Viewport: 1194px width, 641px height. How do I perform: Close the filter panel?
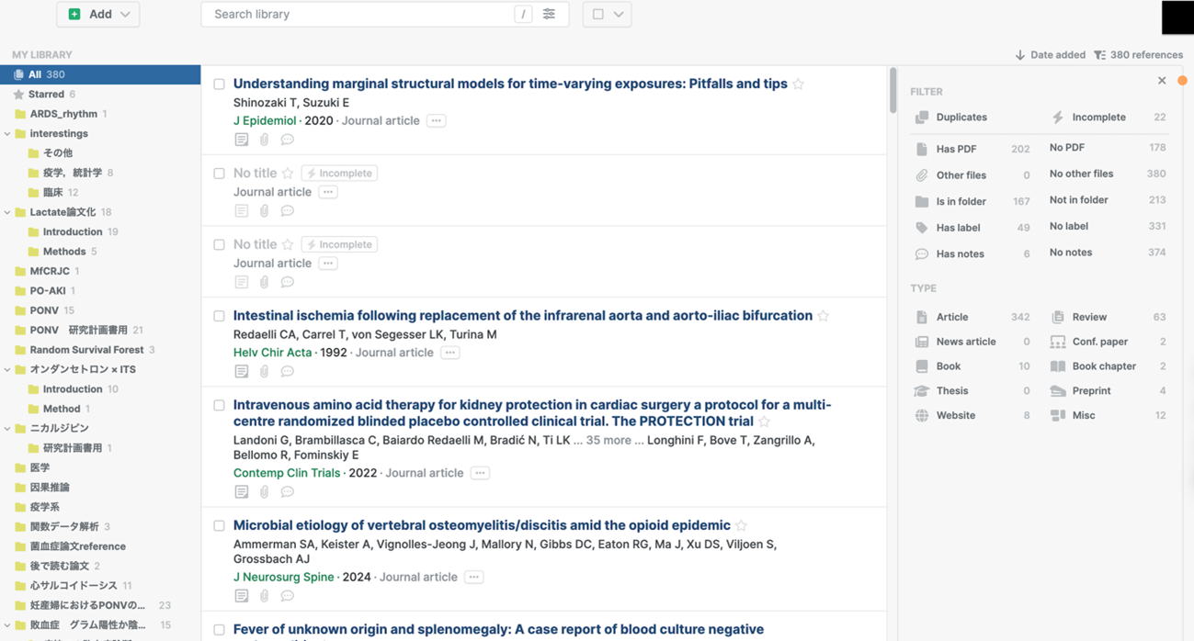click(1162, 81)
